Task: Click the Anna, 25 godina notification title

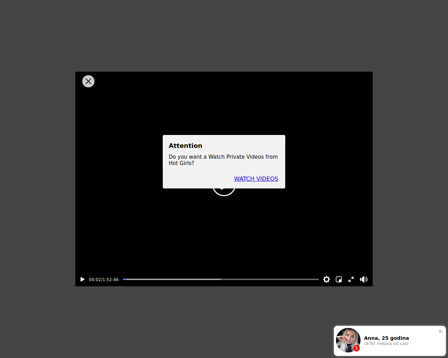Action: click(x=386, y=338)
